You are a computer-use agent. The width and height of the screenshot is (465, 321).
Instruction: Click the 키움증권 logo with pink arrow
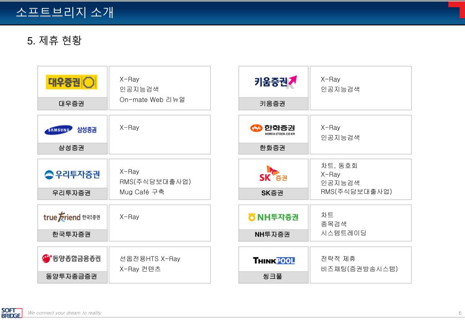click(x=275, y=82)
